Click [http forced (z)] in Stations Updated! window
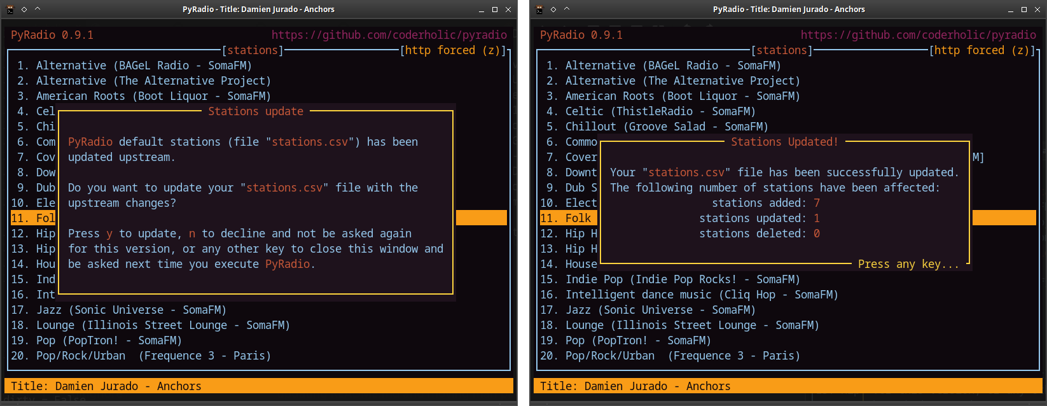 (982, 50)
